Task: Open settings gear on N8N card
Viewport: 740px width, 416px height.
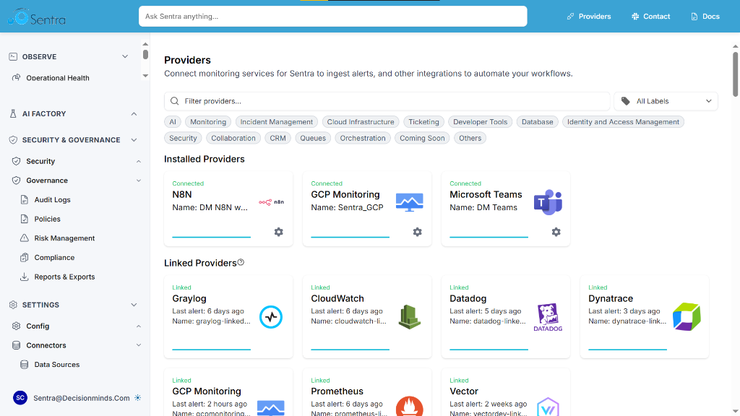Action: pos(279,232)
